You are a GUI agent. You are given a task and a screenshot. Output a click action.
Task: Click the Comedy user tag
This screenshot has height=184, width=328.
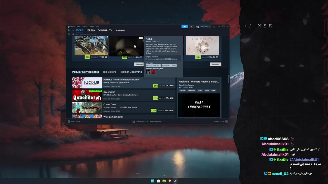pyautogui.click(x=173, y=65)
